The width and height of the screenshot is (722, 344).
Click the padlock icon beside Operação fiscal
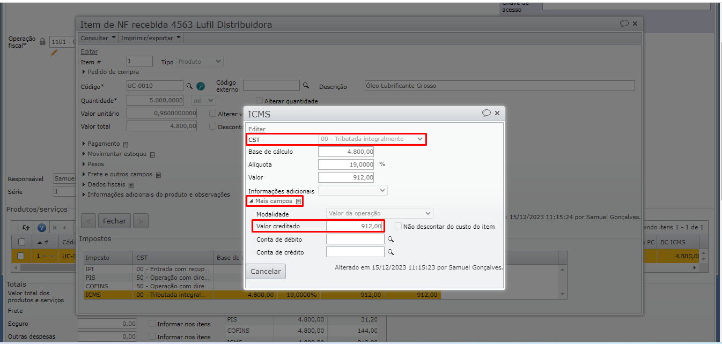[x=42, y=41]
